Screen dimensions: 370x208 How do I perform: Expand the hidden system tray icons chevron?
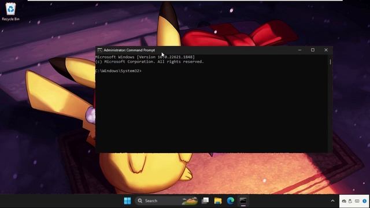(332, 201)
